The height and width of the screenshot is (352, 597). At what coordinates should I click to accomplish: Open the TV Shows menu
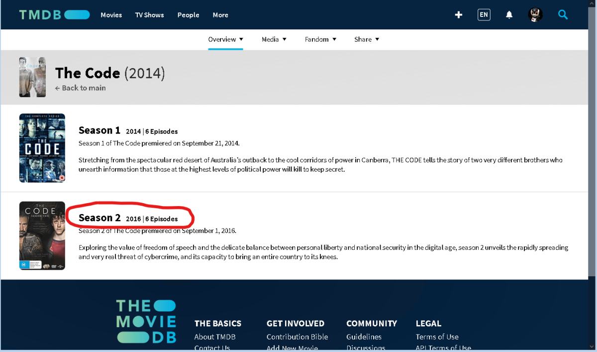[149, 15]
